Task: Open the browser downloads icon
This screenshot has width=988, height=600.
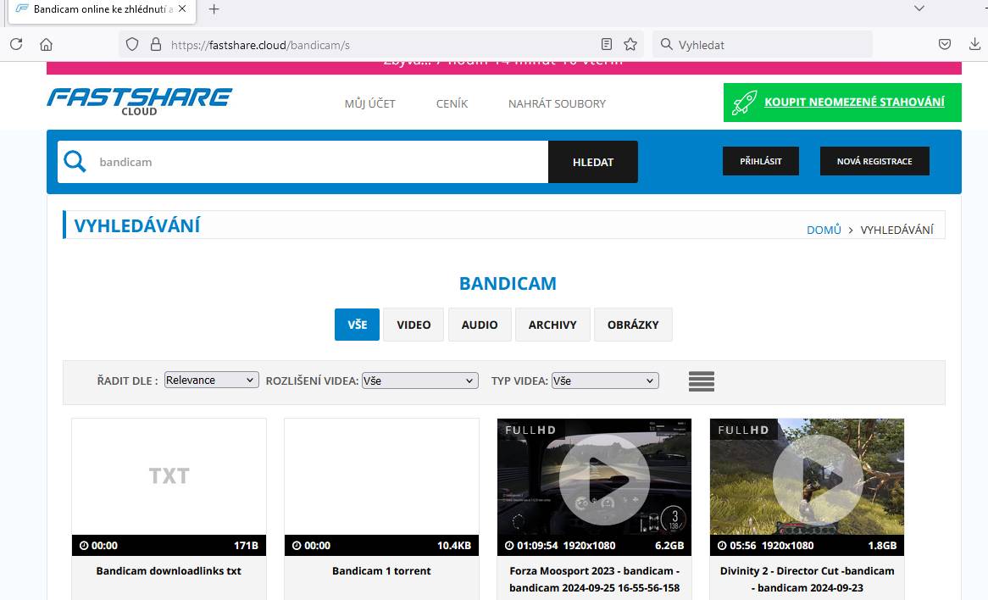Action: 974,44
